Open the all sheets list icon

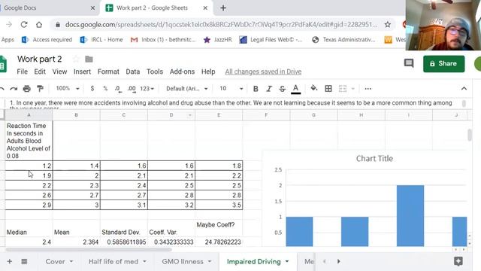click(24, 261)
